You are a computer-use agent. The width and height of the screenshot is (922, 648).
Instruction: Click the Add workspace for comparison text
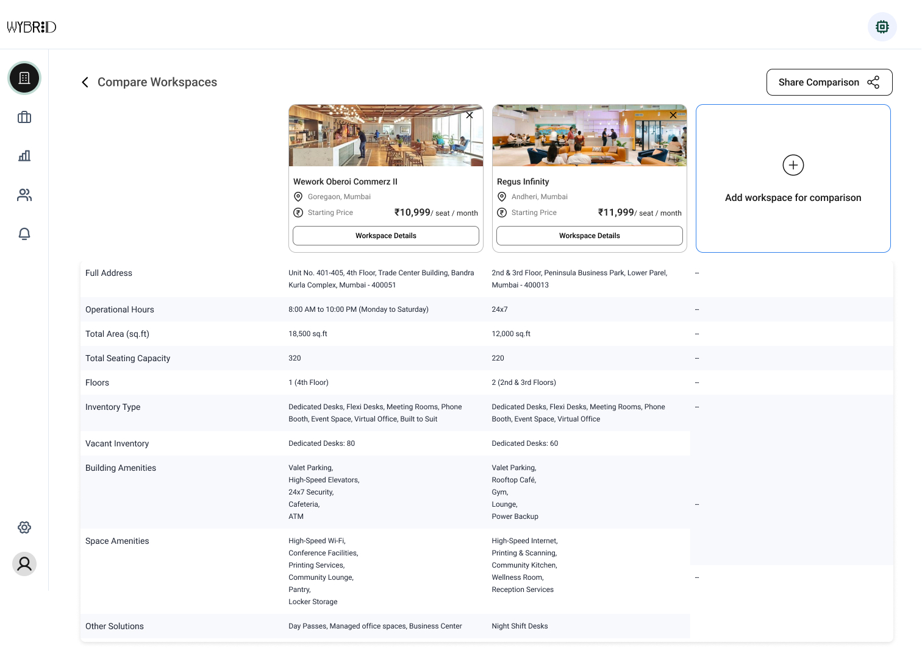point(793,198)
